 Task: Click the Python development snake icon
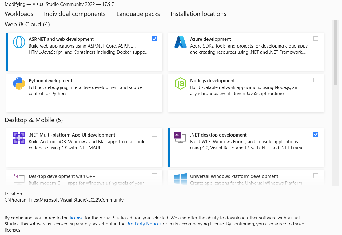click(19, 83)
